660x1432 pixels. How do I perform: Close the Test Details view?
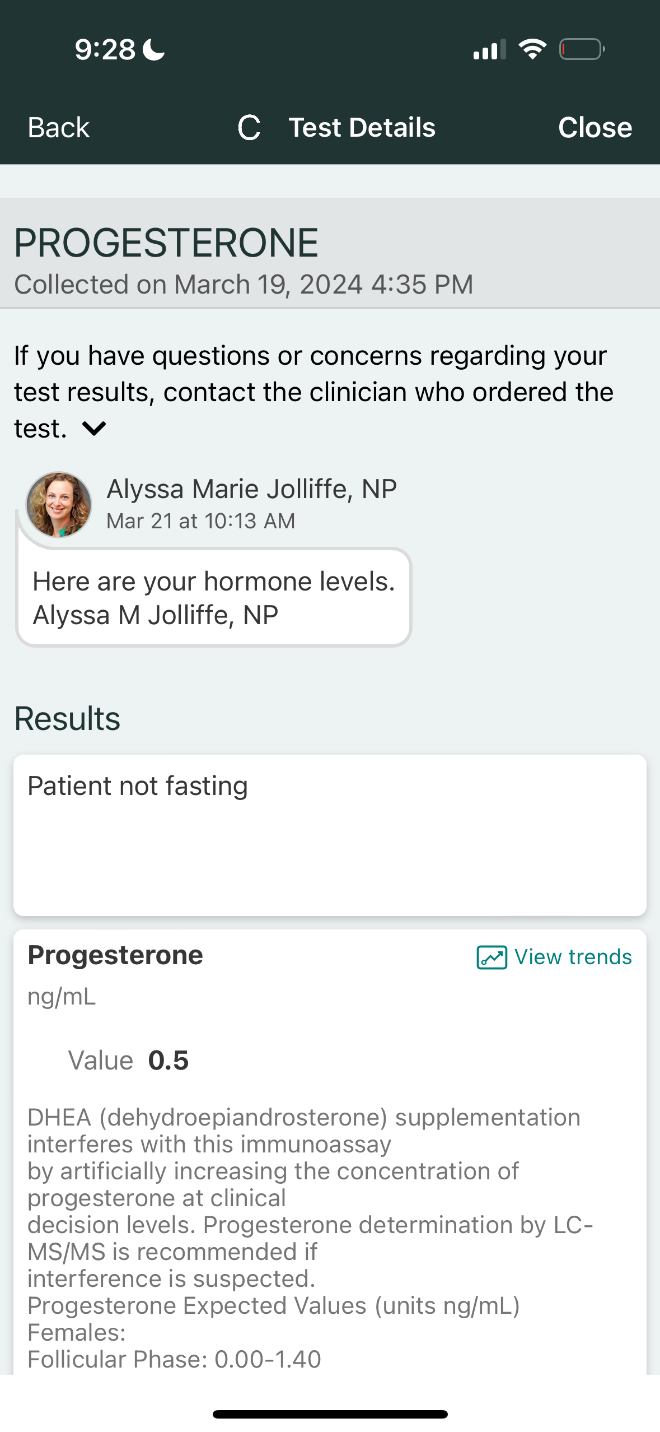click(x=595, y=128)
